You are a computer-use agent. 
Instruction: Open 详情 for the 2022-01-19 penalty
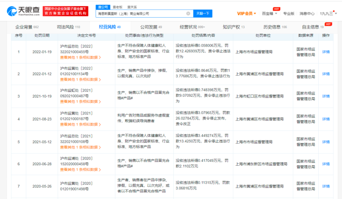point(326,52)
